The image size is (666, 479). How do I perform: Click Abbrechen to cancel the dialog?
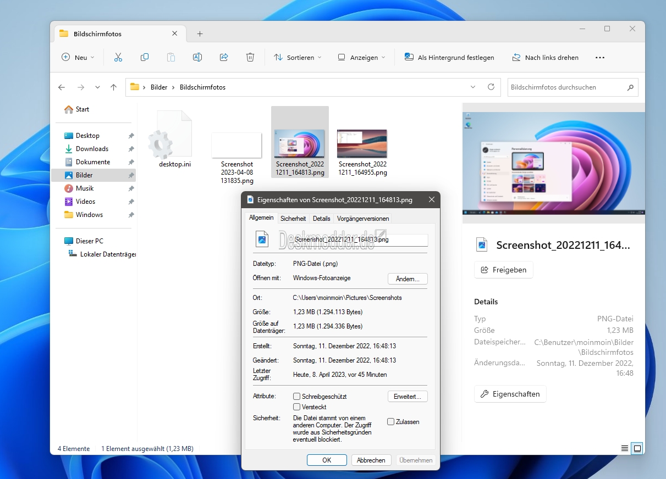pyautogui.click(x=371, y=460)
